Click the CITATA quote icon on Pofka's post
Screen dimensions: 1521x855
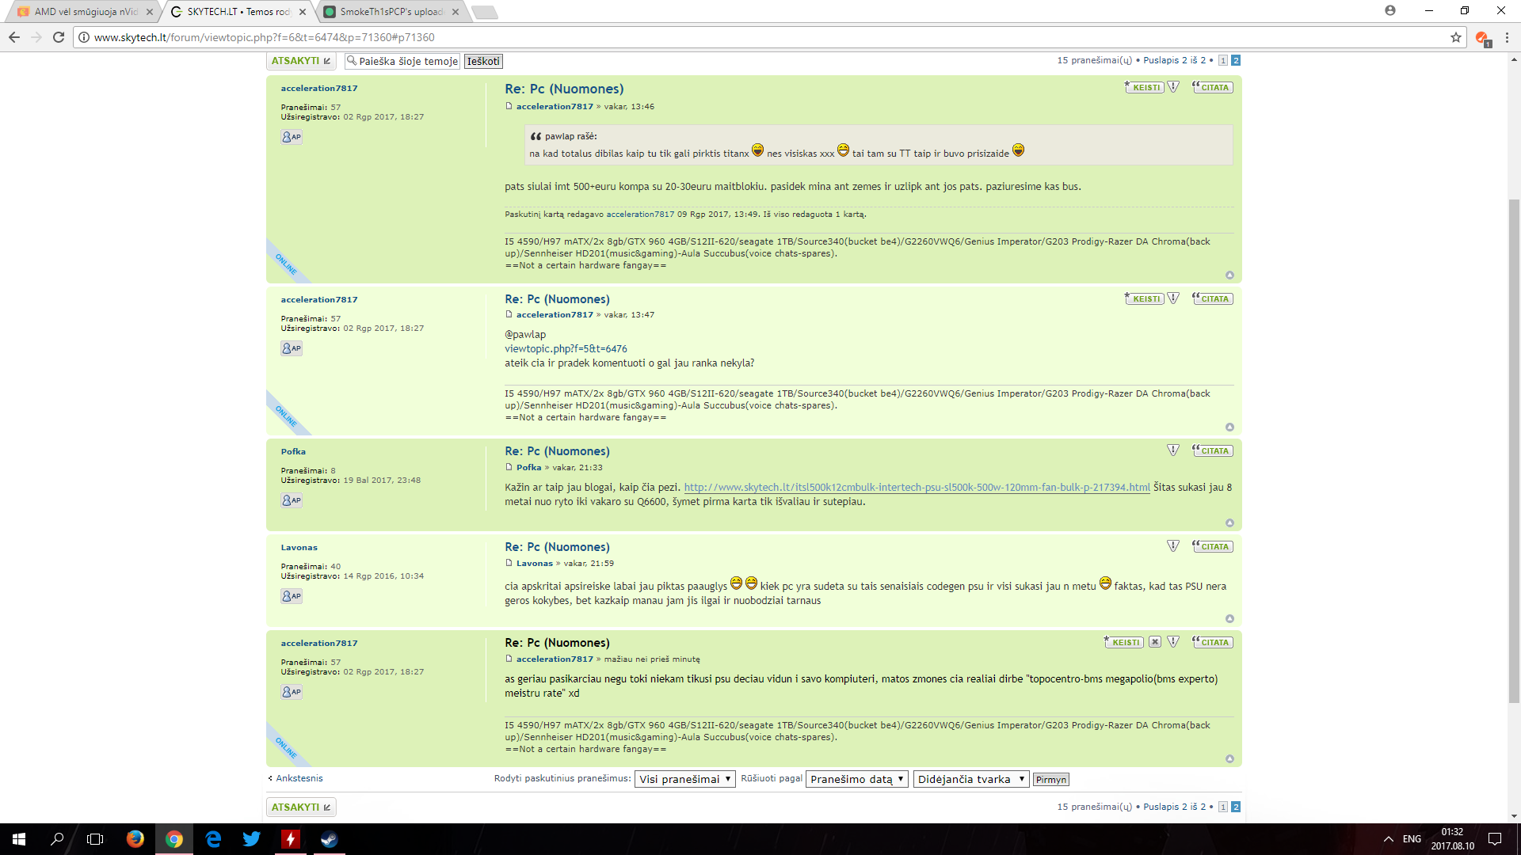(1212, 451)
